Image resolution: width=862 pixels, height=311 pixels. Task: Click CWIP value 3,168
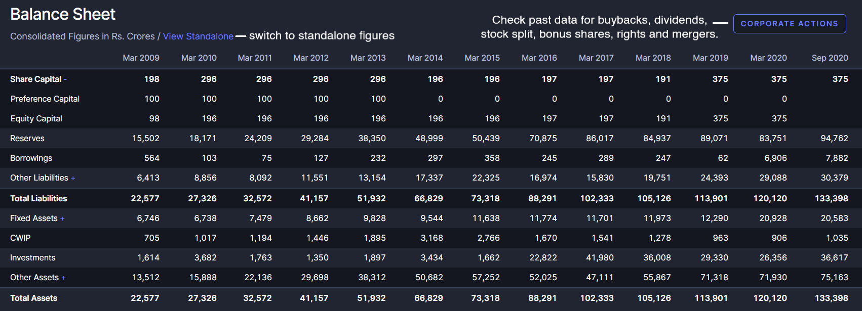pos(432,238)
